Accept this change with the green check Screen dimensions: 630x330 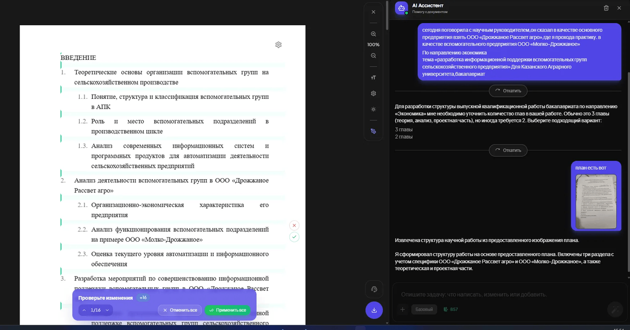[x=295, y=237]
